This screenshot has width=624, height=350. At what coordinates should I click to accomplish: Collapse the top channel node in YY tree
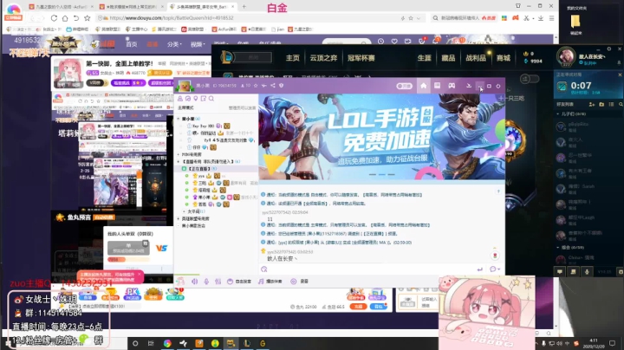tap(179, 119)
